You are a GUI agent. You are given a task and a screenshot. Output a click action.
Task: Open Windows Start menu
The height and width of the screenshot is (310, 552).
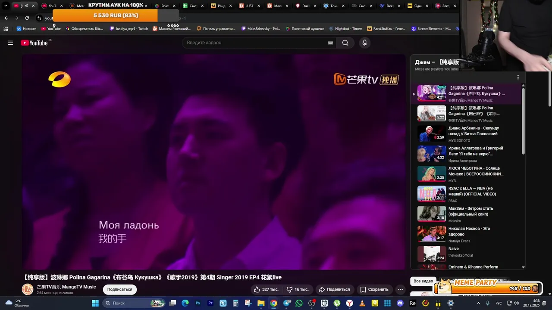(x=95, y=303)
